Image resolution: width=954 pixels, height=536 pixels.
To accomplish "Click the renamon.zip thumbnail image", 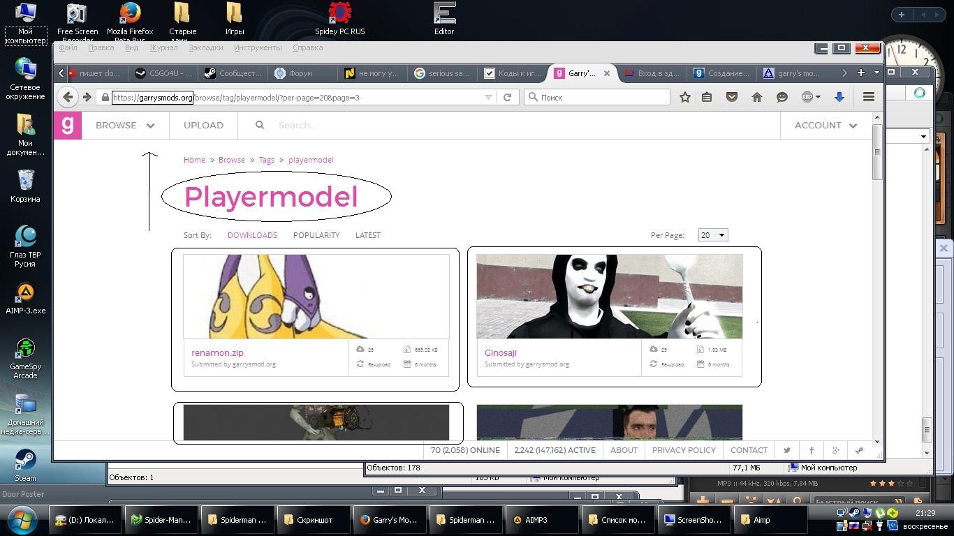I will pos(316,297).
